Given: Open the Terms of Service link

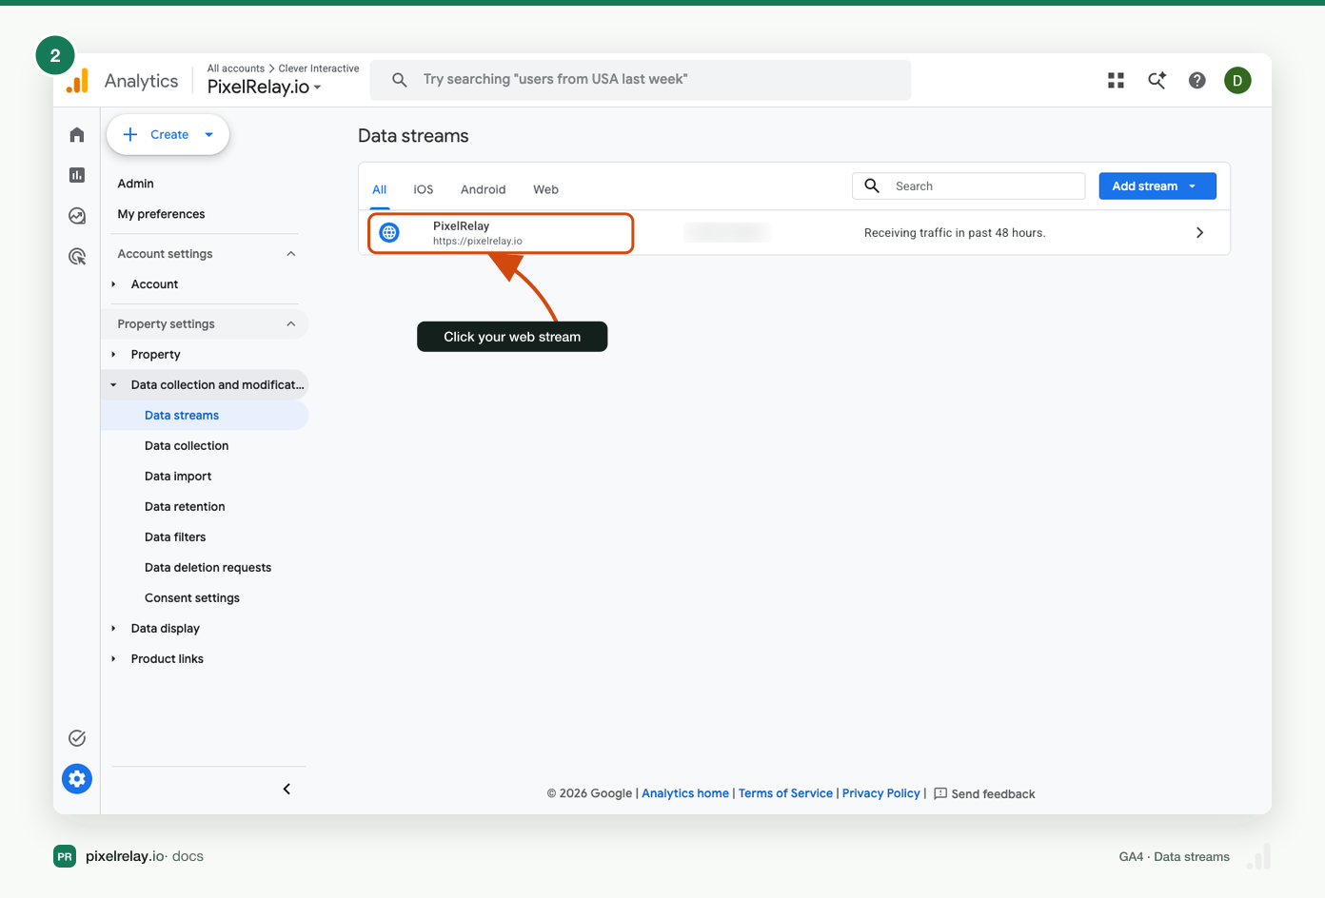Looking at the screenshot, I should pos(785,793).
